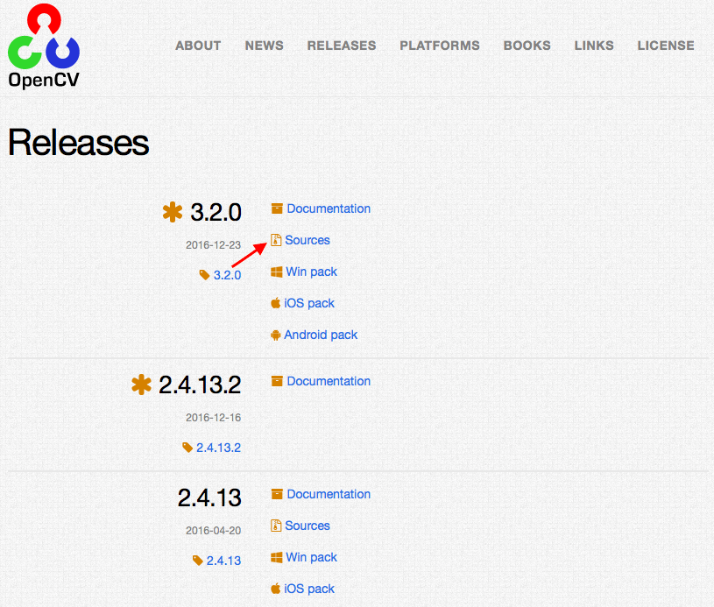
Task: Download Sources for release 2.4.13
Action: tap(308, 526)
